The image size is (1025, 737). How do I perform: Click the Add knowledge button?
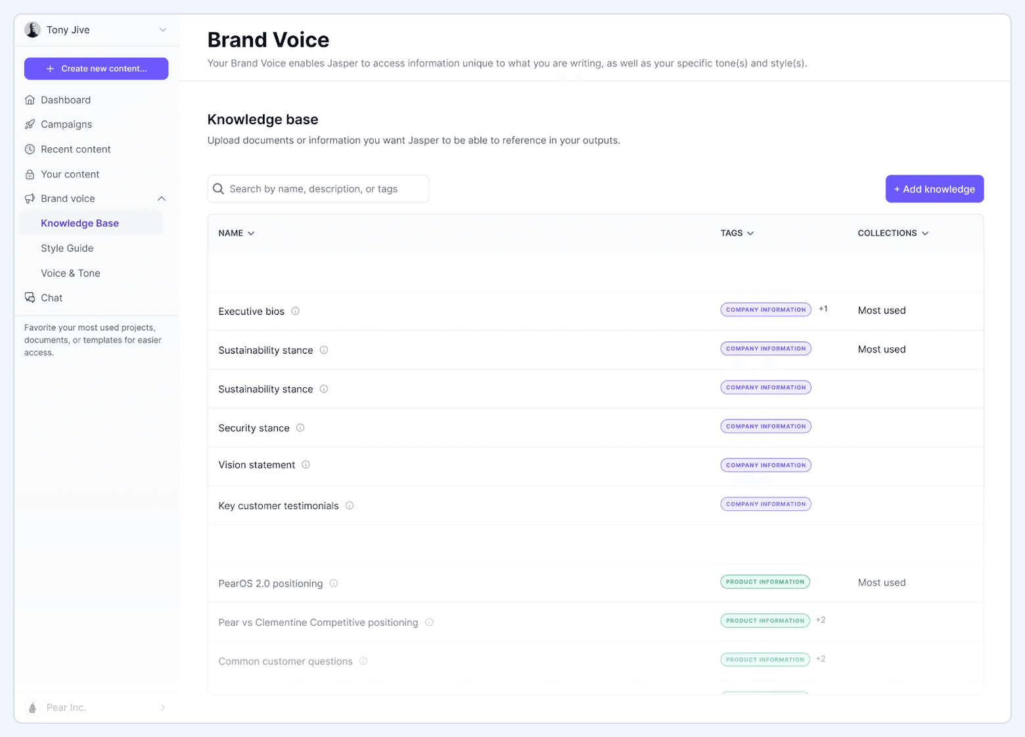coord(934,189)
